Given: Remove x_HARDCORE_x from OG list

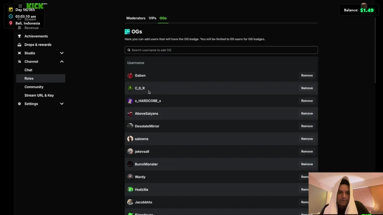Looking at the screenshot, I should 307,101.
